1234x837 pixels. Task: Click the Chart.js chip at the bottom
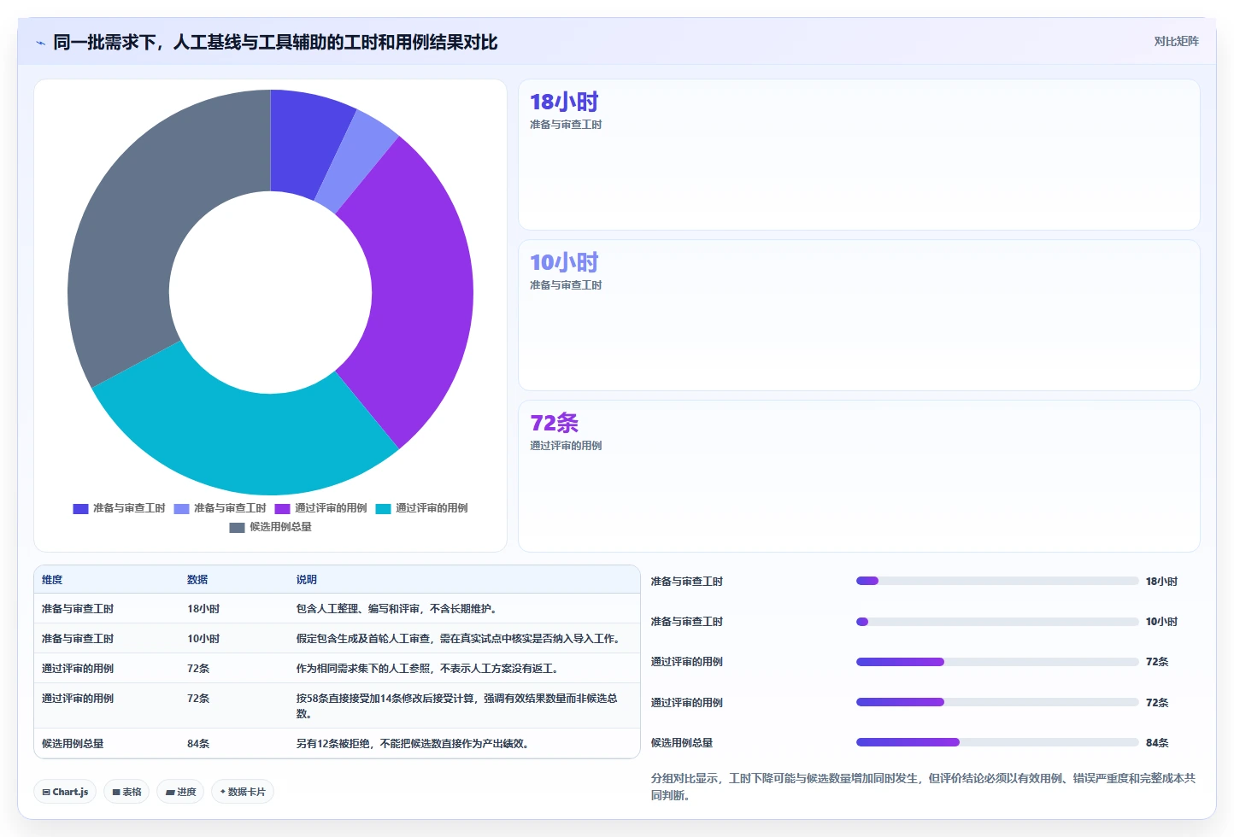pos(65,792)
